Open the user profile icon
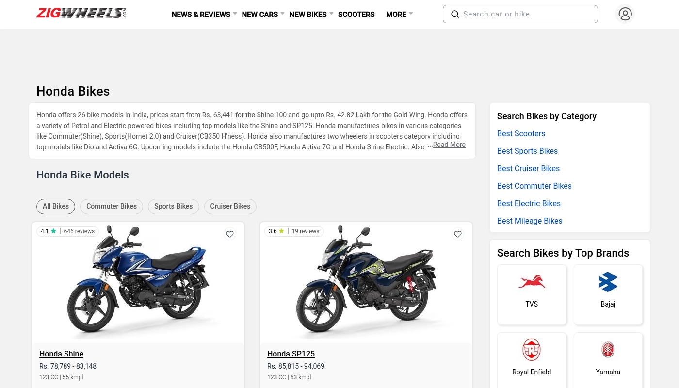This screenshot has height=388, width=679. [625, 14]
